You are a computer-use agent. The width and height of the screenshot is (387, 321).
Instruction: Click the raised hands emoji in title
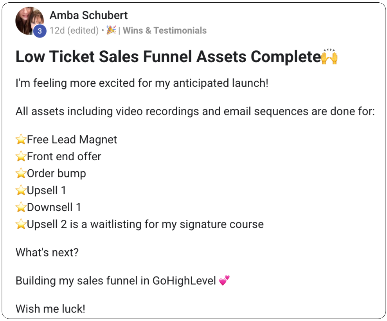coord(329,57)
